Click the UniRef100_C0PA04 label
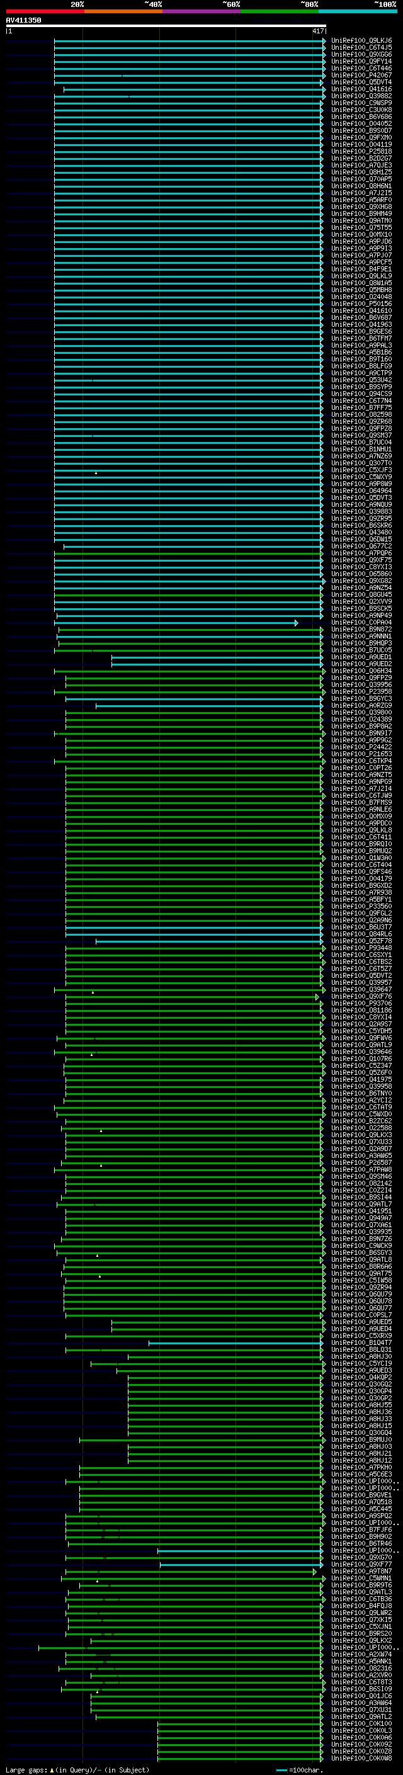The image size is (403, 1775). click(361, 622)
